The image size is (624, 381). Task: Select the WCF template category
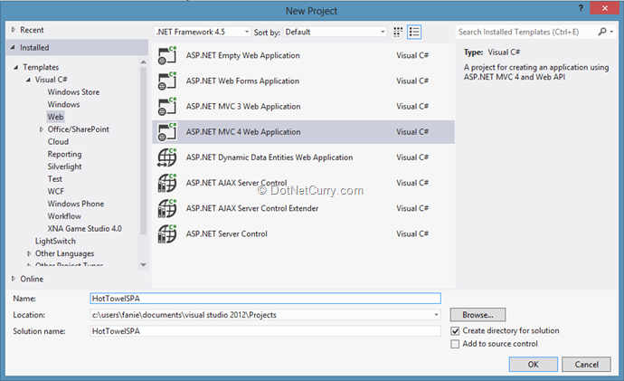pos(56,191)
